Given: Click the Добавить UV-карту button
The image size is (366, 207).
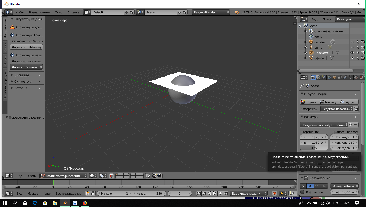Looking at the screenshot, I should pyautogui.click(x=26, y=47).
